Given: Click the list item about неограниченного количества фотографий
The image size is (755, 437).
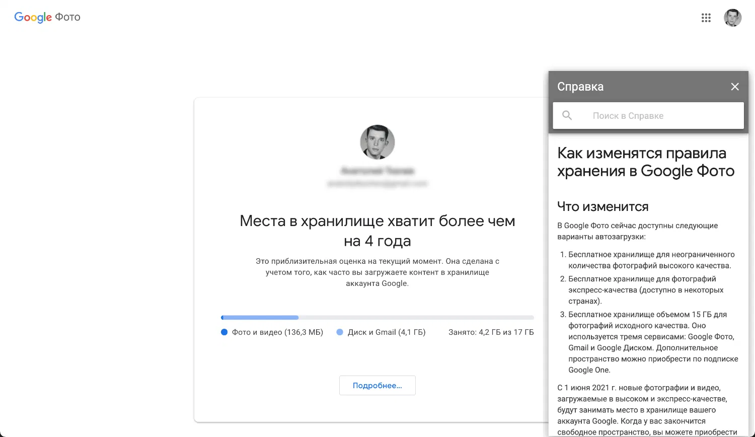Looking at the screenshot, I should point(651,260).
